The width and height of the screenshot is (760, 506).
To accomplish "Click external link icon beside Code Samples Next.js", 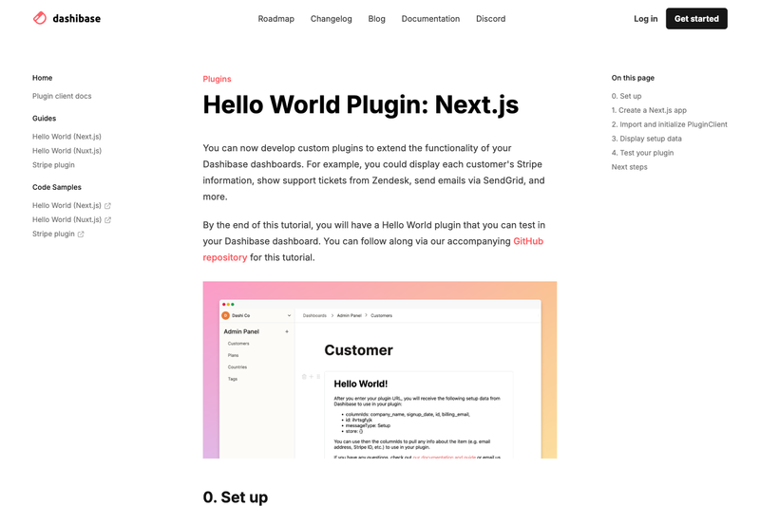I will [x=107, y=206].
